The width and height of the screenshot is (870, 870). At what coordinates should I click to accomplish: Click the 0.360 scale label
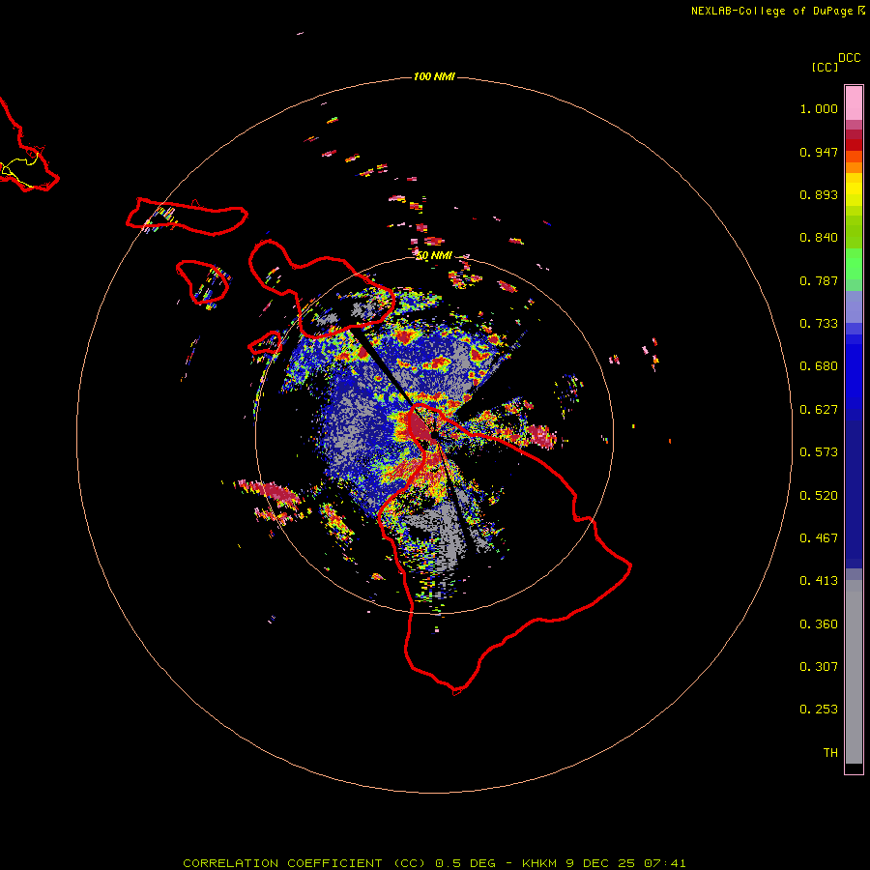tap(819, 624)
